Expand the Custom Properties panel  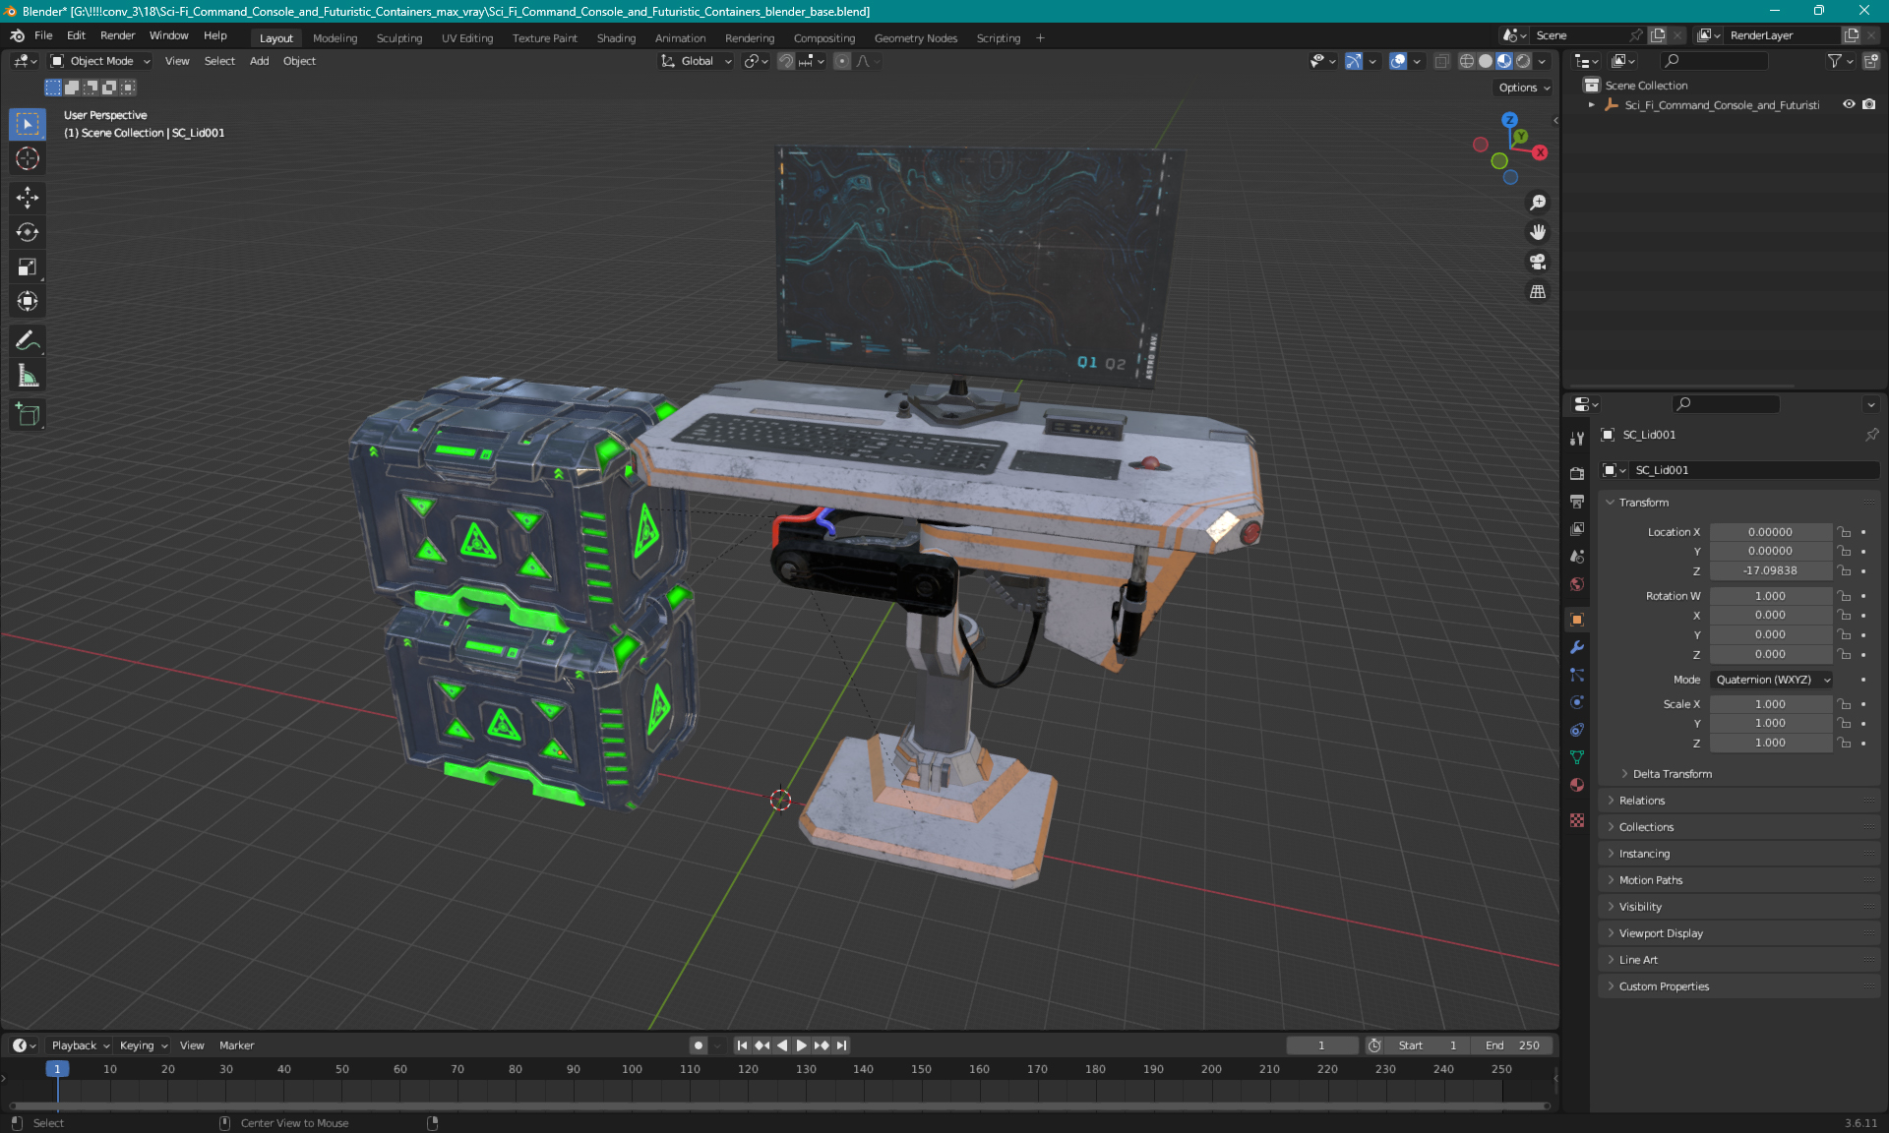coord(1663,986)
